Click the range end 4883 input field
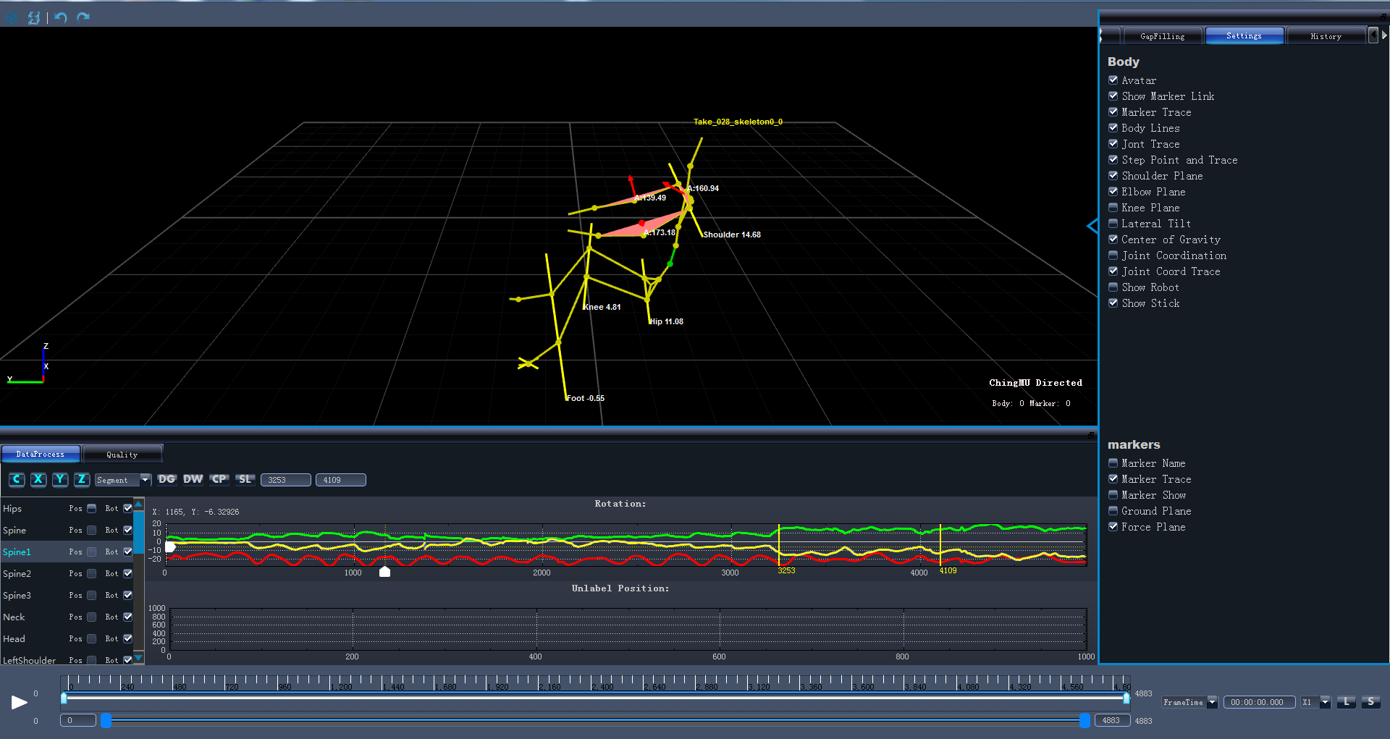Image resolution: width=1390 pixels, height=739 pixels. tap(1113, 720)
